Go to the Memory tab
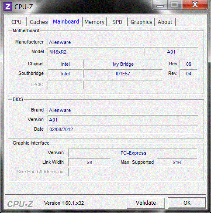The image size is (211, 213). [94, 22]
